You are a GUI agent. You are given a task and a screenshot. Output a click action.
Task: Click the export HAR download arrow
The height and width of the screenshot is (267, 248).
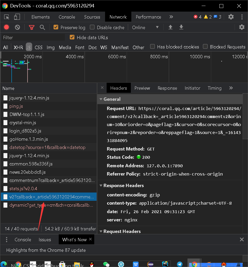pos(181,27)
